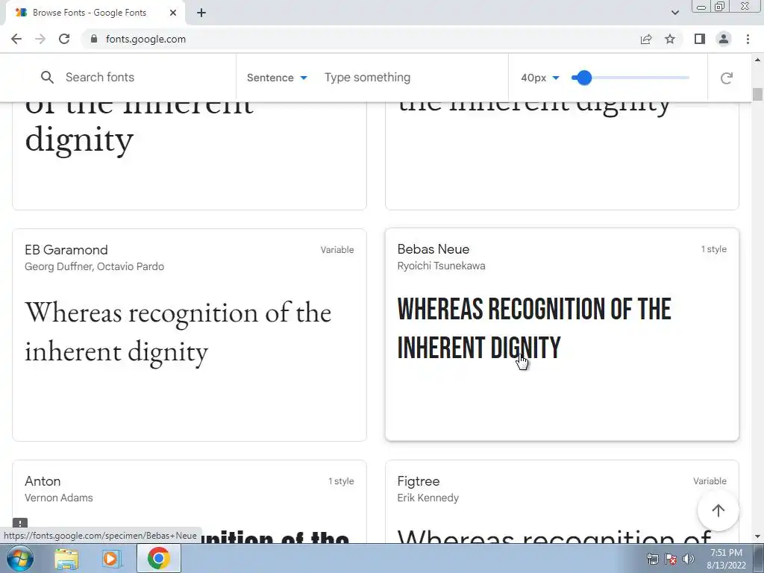Image resolution: width=764 pixels, height=573 pixels.
Task: Launch Windows Media Player from the taskbar
Action: tap(111, 559)
